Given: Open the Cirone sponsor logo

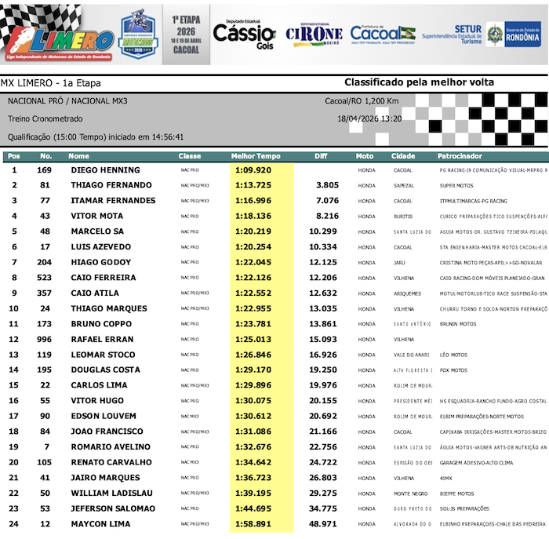Looking at the screenshot, I should point(314,34).
